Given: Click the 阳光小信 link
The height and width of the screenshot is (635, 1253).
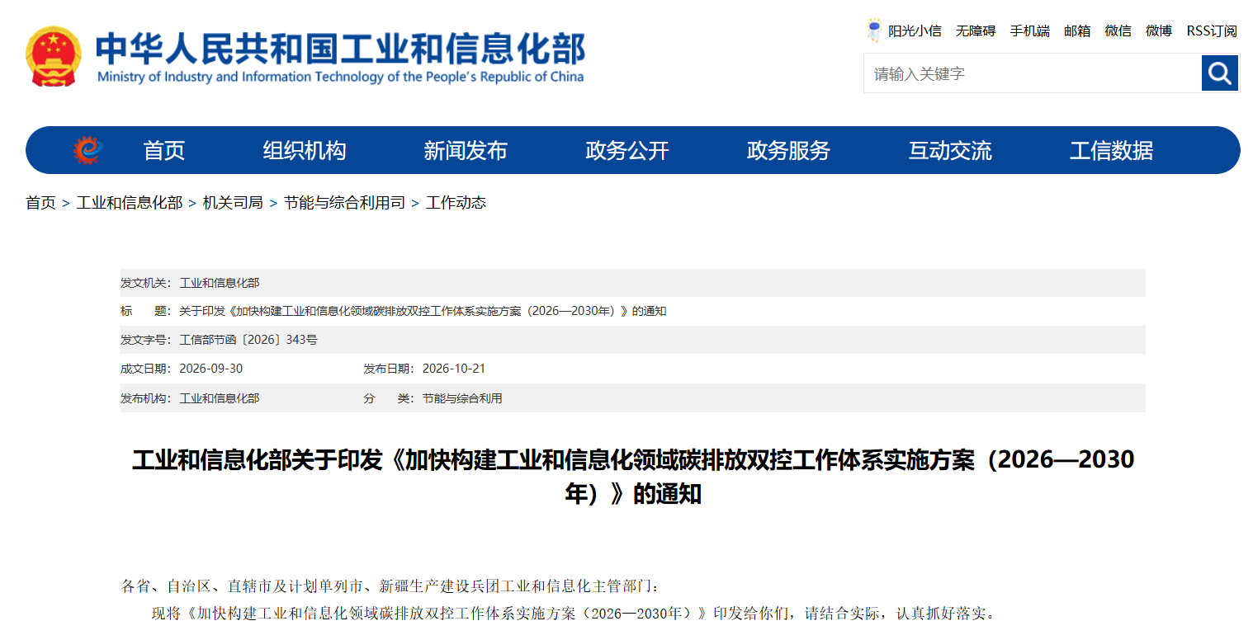Looking at the screenshot, I should (915, 31).
